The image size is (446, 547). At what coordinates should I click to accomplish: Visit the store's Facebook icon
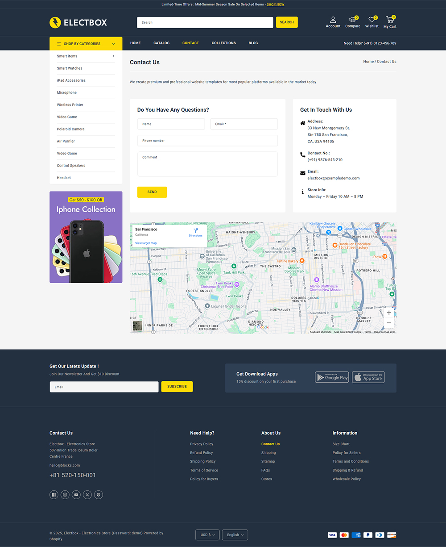(54, 494)
